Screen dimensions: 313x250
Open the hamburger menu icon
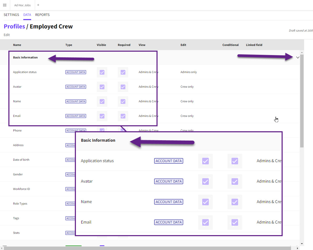[4, 5]
